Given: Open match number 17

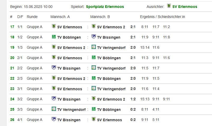Looking at the screenshot, I should (12, 27).
